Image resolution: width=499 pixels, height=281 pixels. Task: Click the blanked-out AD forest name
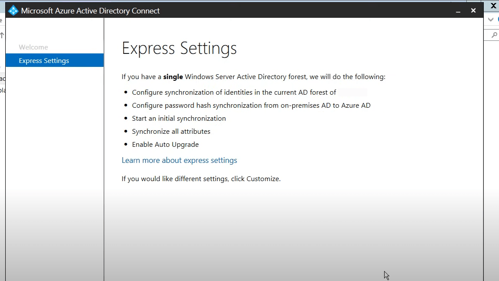[x=352, y=92]
